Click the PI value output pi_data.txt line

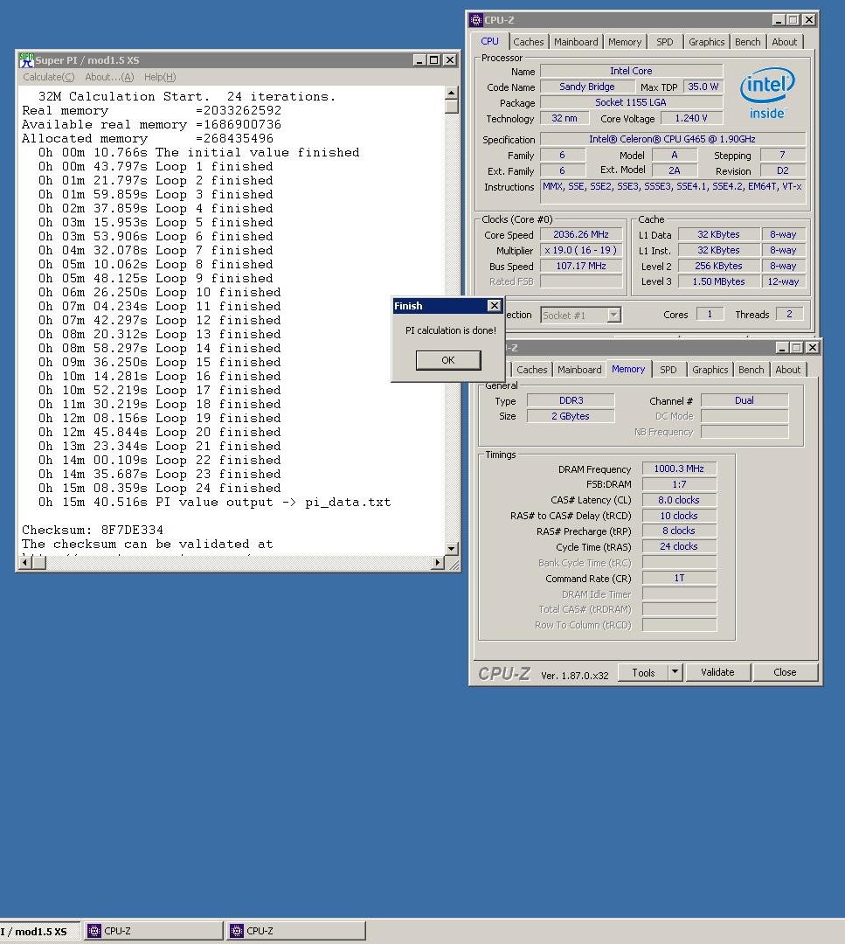coord(214,502)
